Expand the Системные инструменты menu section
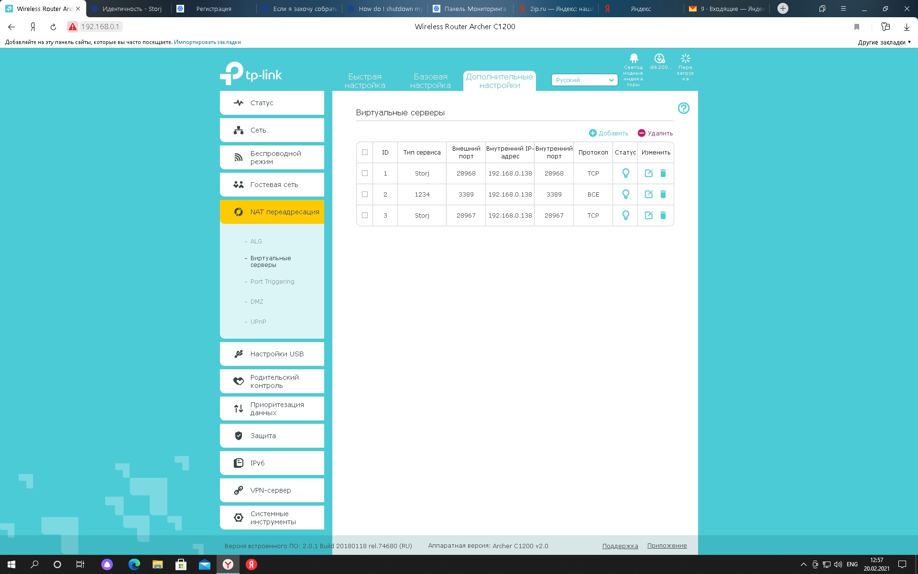The width and height of the screenshot is (918, 574). (x=272, y=518)
